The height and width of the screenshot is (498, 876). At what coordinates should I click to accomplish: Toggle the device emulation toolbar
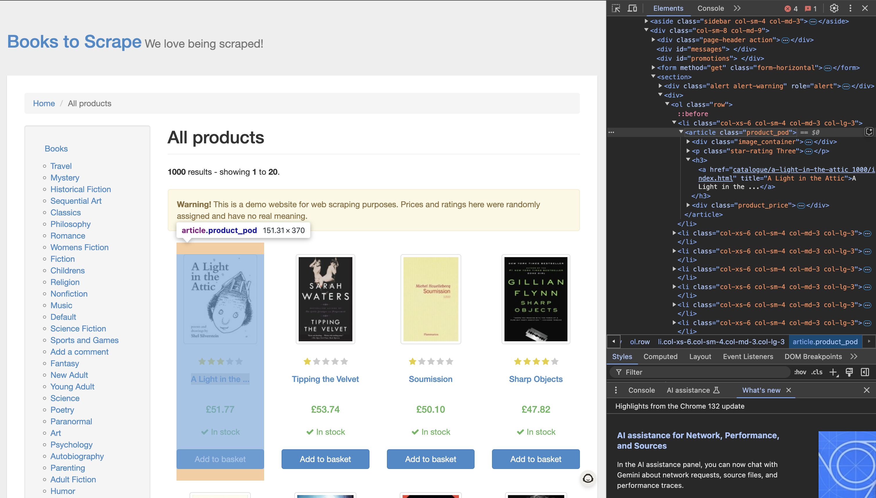pyautogui.click(x=632, y=8)
